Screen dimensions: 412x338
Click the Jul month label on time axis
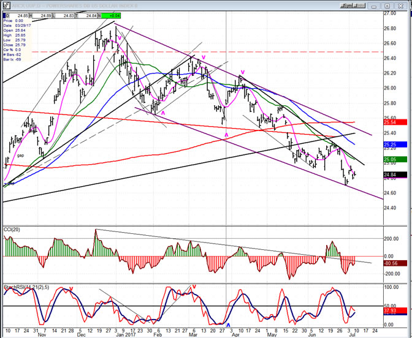click(352, 335)
